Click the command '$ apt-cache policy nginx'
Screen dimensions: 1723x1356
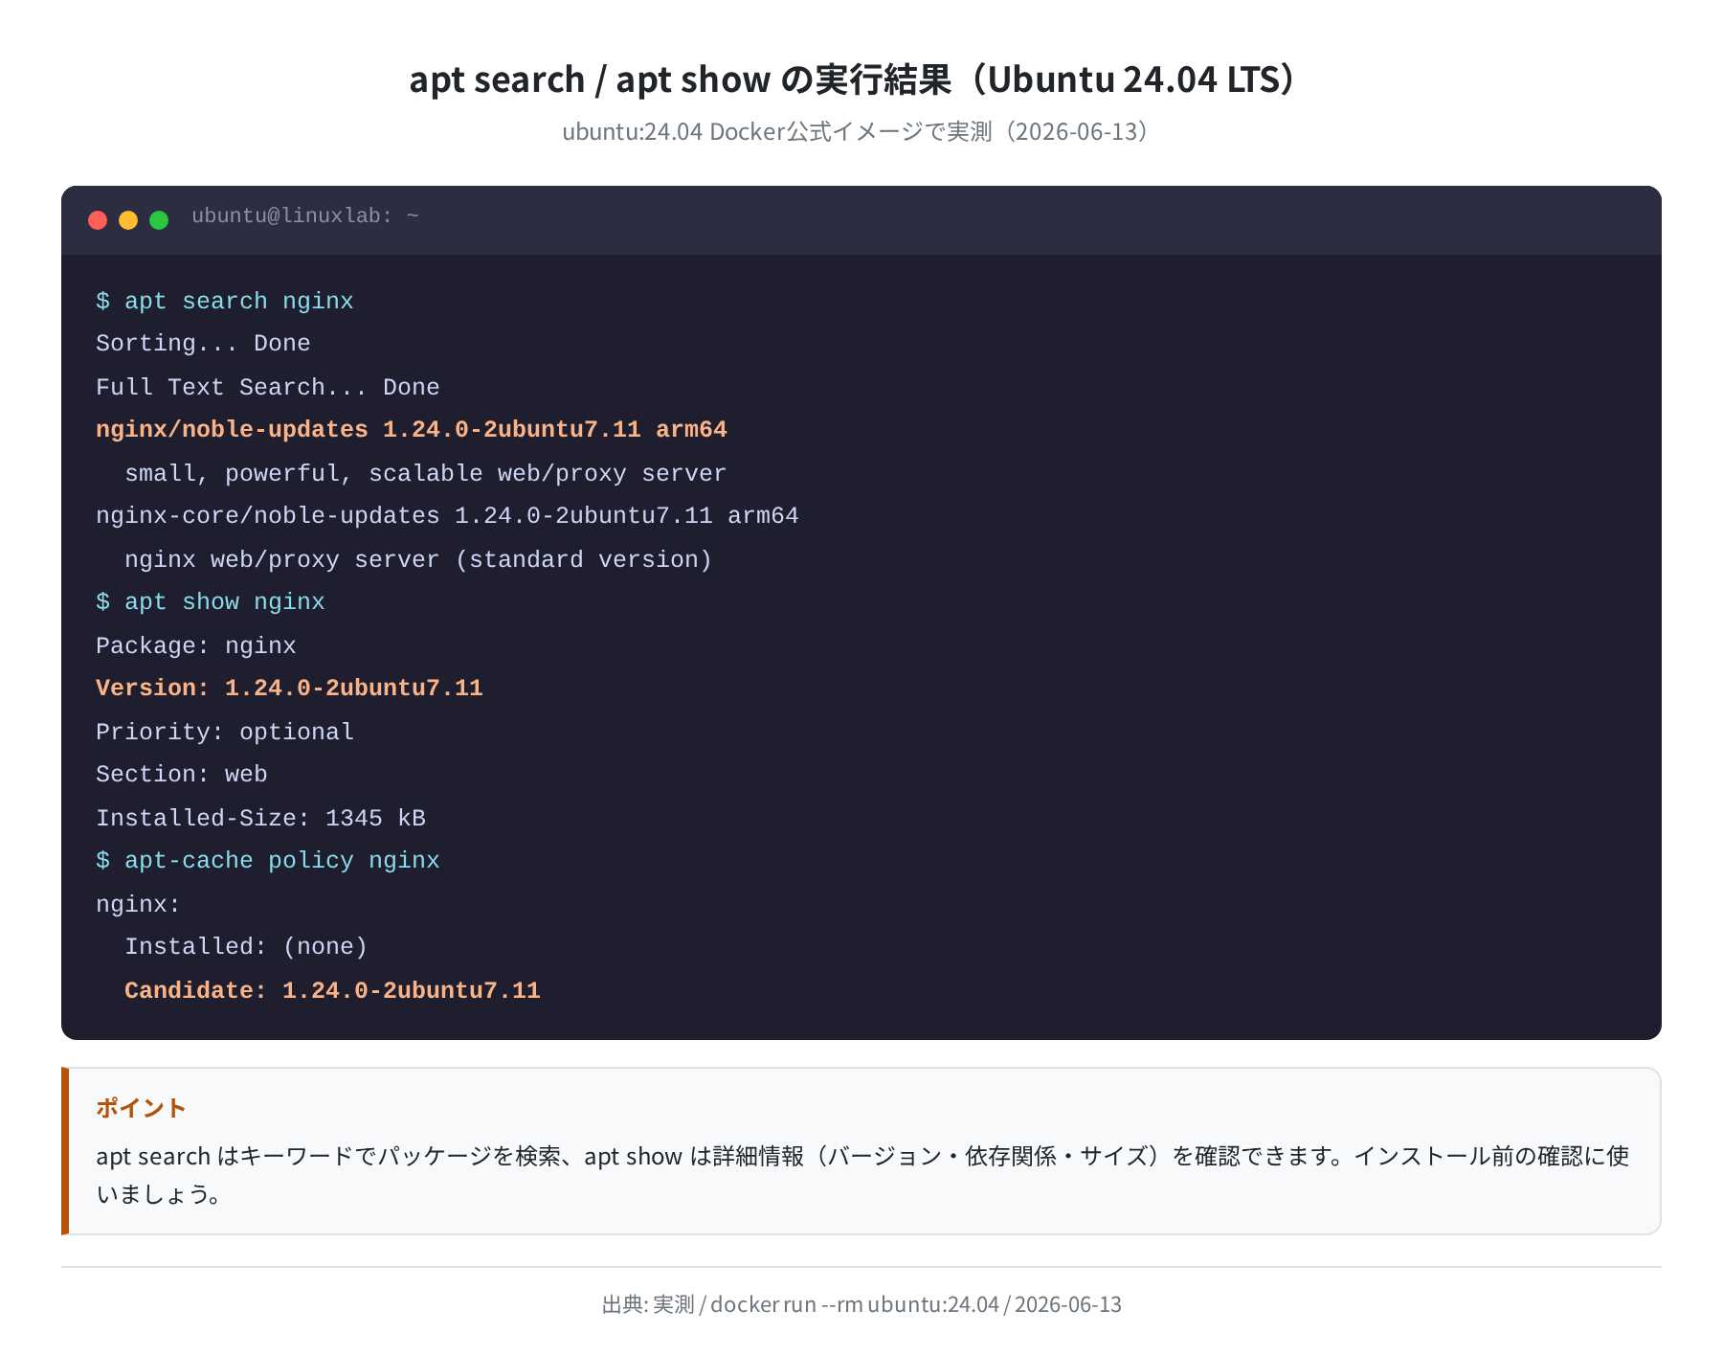coord(268,861)
